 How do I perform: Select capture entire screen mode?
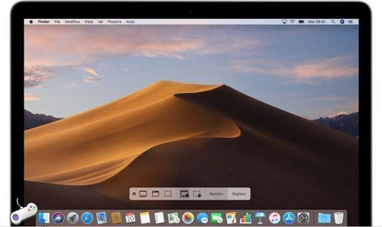point(143,194)
